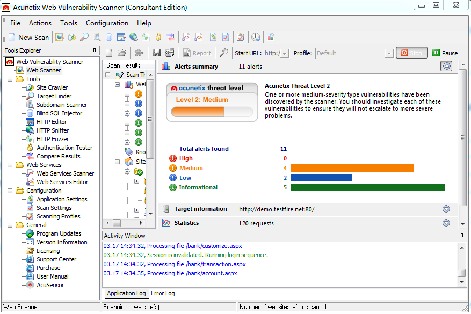
Task: Open the HTTP Fuzzer tool
Action: [52, 139]
